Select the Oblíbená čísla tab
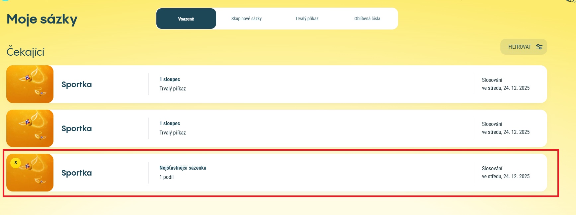 click(367, 19)
